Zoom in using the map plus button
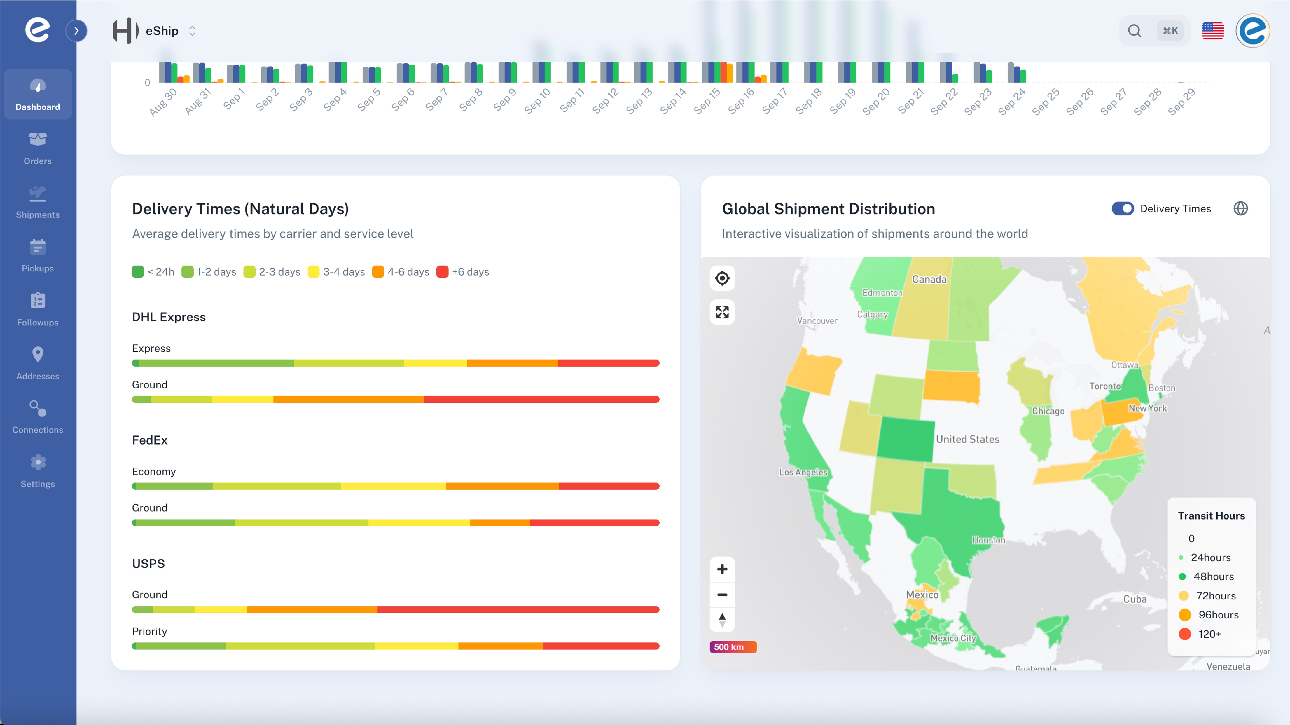Screen dimensions: 1290x725 722,569
